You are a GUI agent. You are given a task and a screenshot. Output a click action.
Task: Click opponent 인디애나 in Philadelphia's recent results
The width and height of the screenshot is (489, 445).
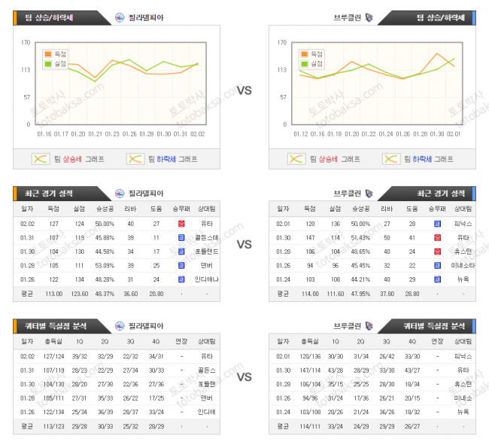(206, 279)
